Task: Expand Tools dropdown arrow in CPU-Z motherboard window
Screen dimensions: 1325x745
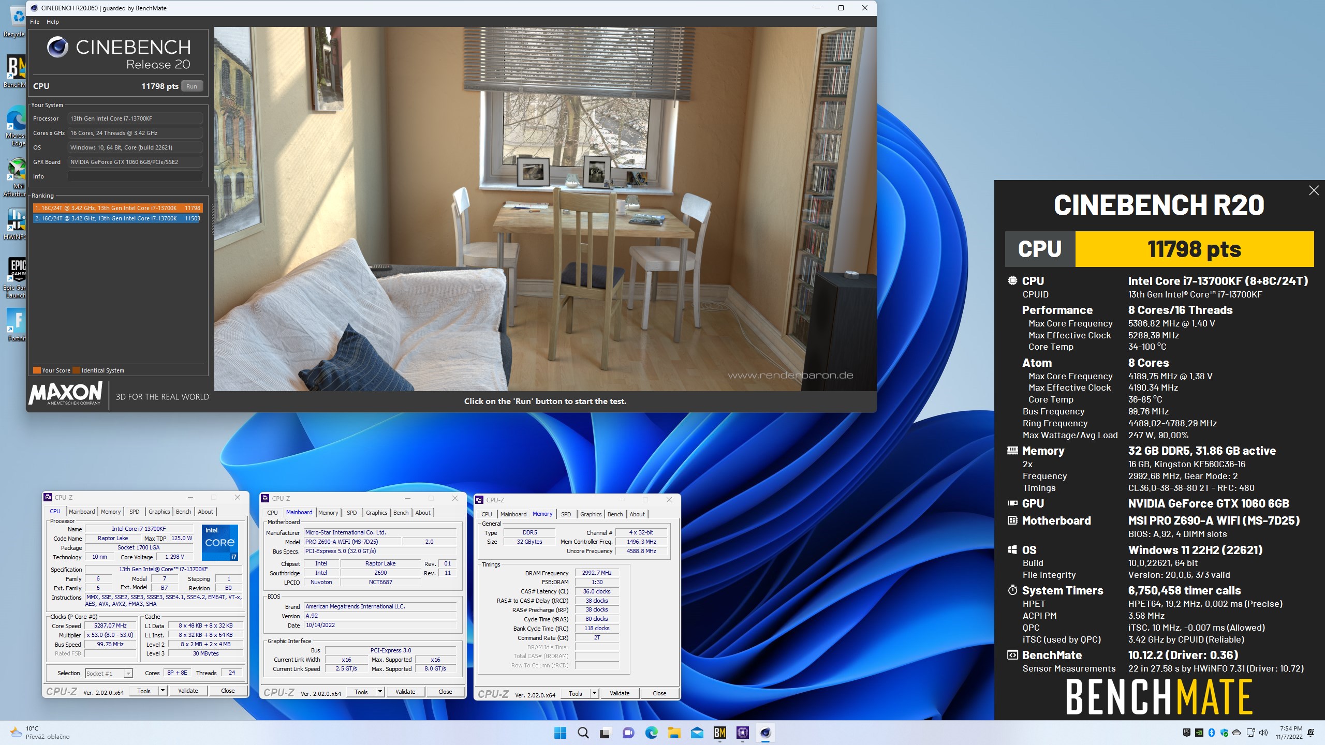Action: 379,692
